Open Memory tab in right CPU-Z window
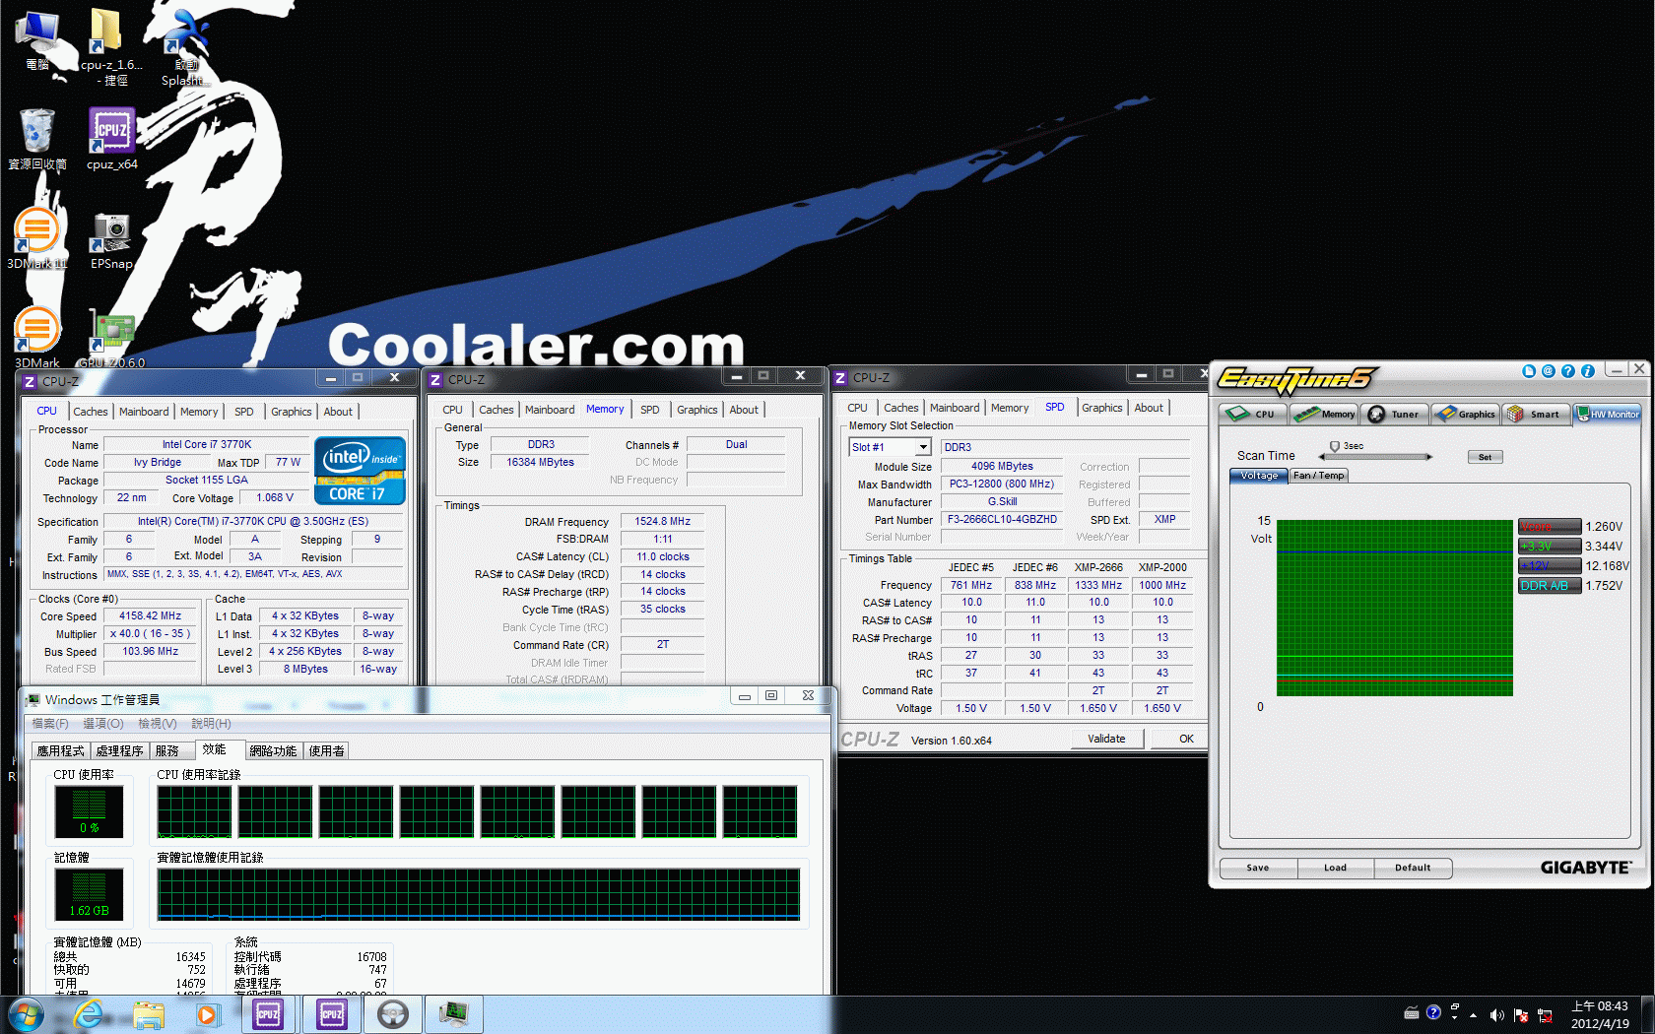Viewport: 1655px width, 1034px height. [1010, 408]
